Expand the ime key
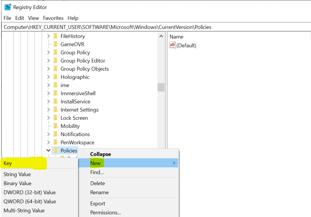Screen dimensions: 311x217 click(x=48, y=85)
